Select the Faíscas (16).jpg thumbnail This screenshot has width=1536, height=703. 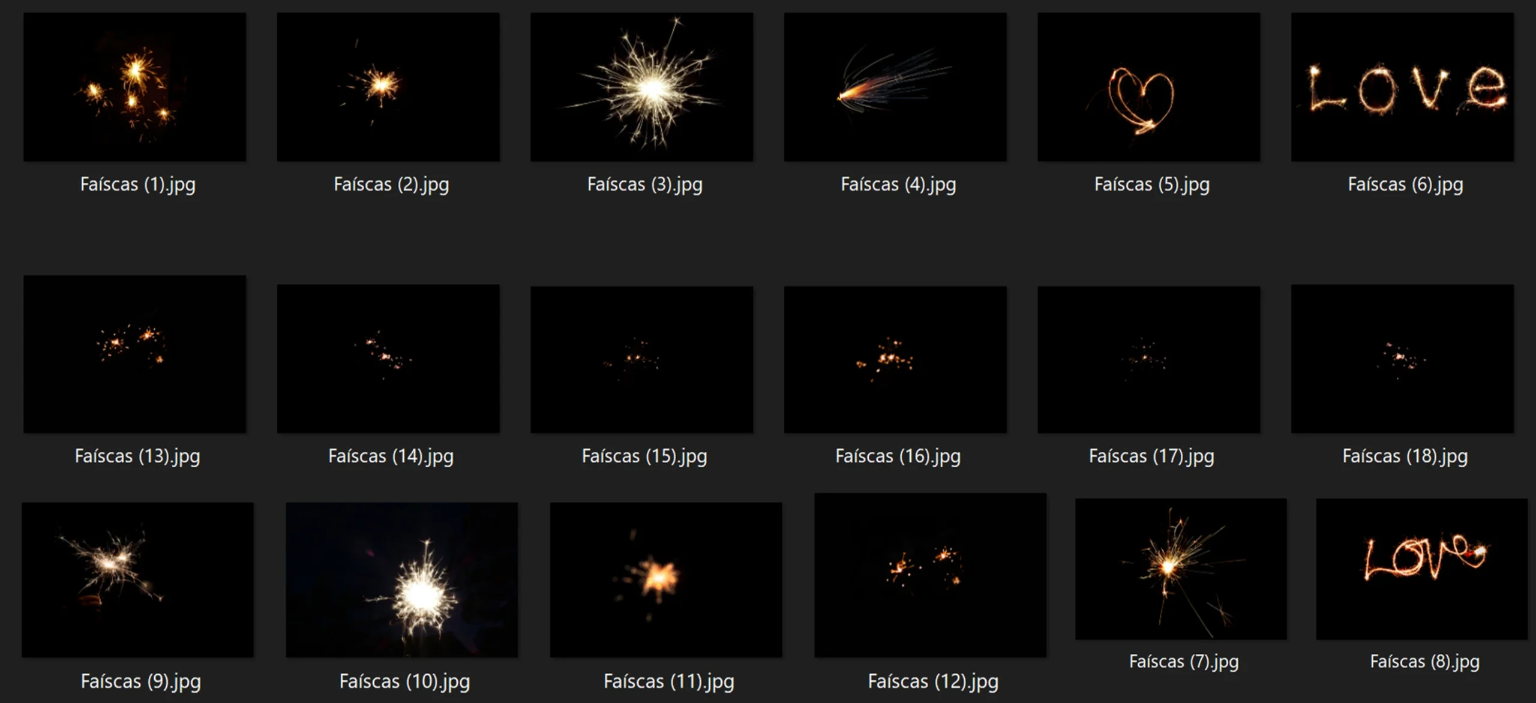point(895,359)
